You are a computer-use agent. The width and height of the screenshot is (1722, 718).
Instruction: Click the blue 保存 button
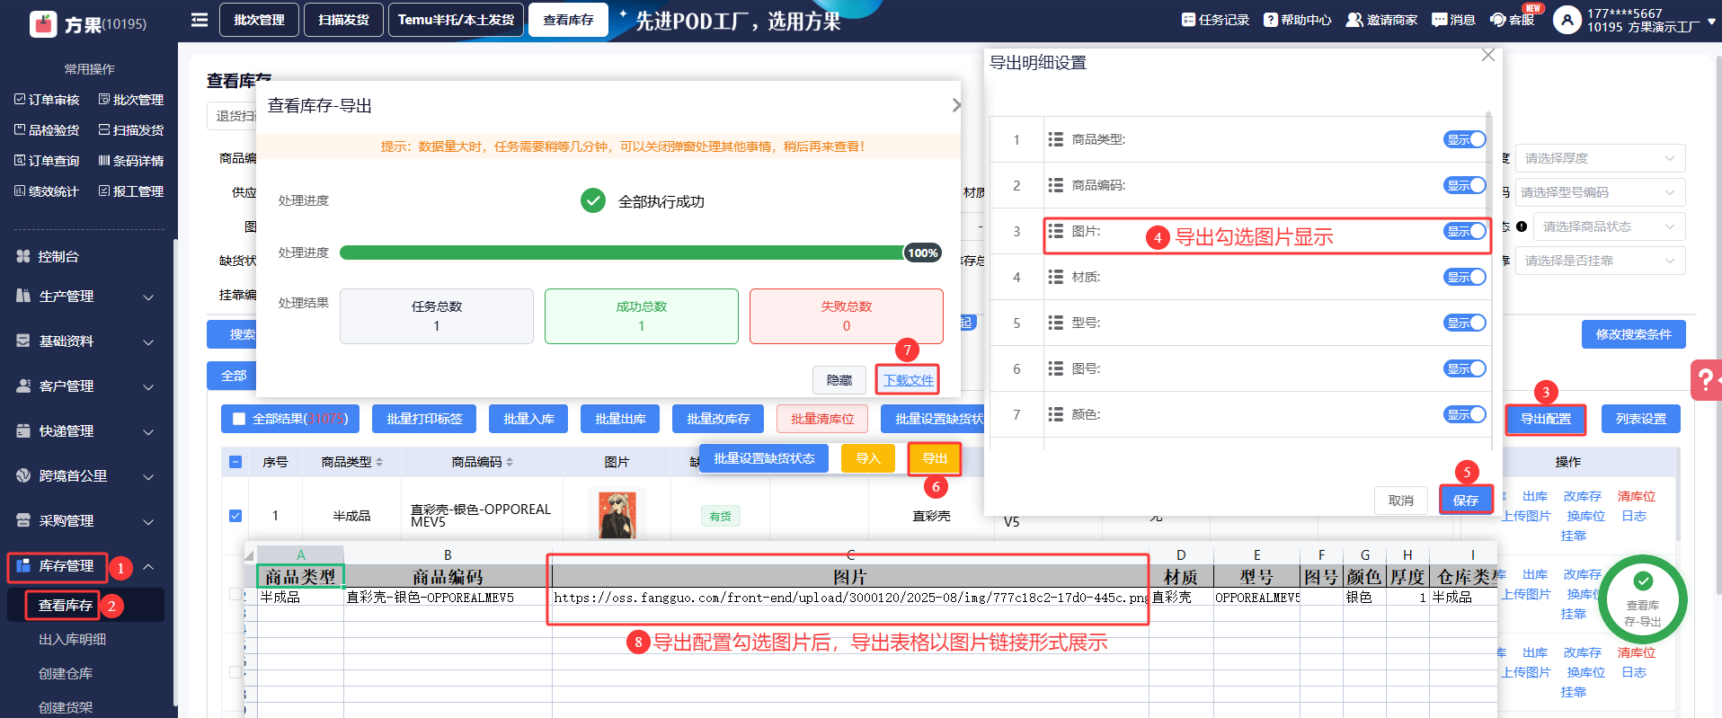(1466, 501)
